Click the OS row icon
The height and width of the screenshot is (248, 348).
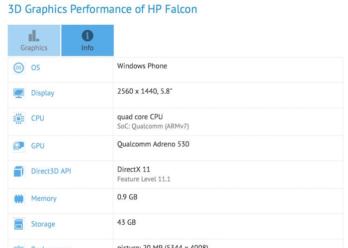[19, 68]
